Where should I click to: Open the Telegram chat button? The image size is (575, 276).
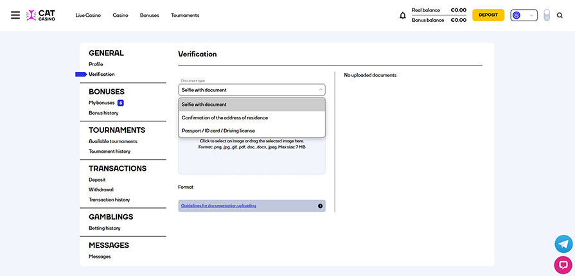(x=563, y=244)
